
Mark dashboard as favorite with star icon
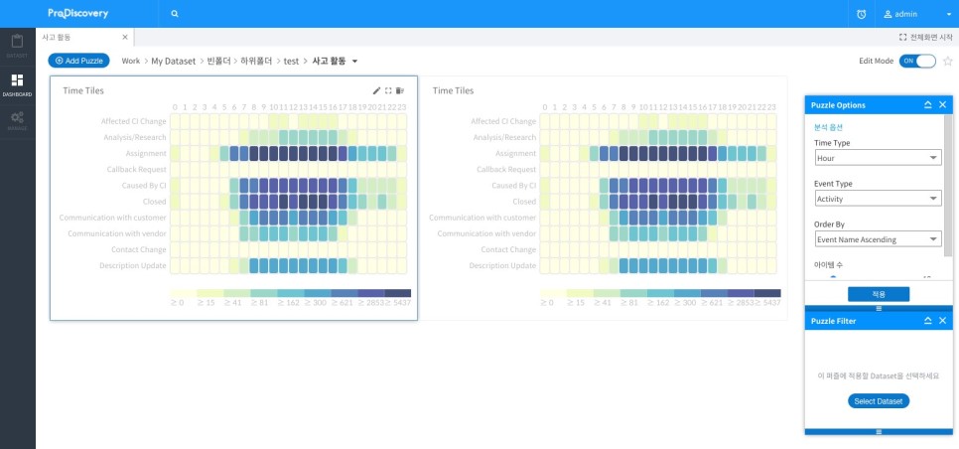click(x=947, y=61)
